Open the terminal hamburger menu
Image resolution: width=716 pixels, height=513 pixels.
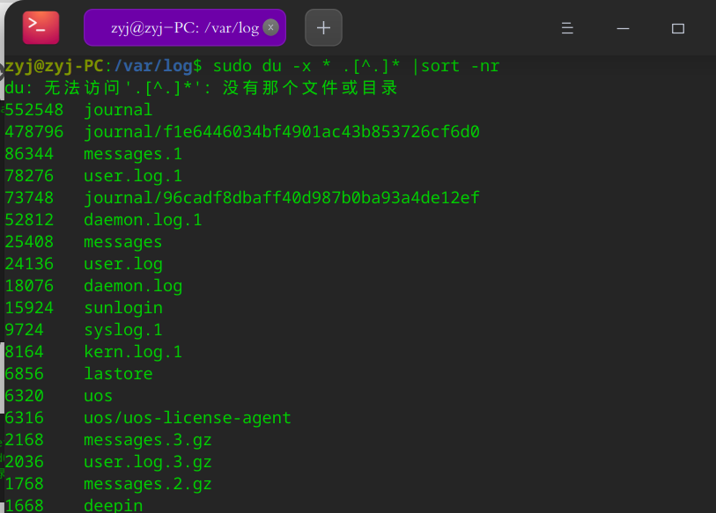click(x=568, y=28)
